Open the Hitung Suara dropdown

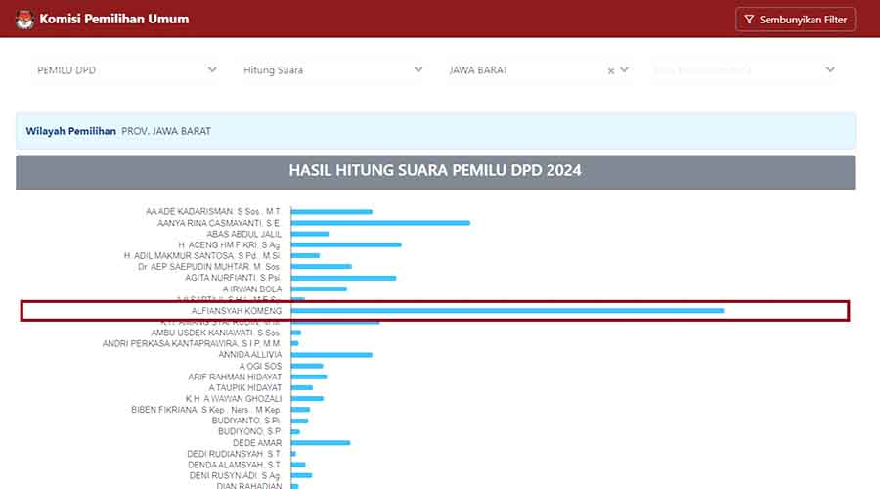coord(331,70)
